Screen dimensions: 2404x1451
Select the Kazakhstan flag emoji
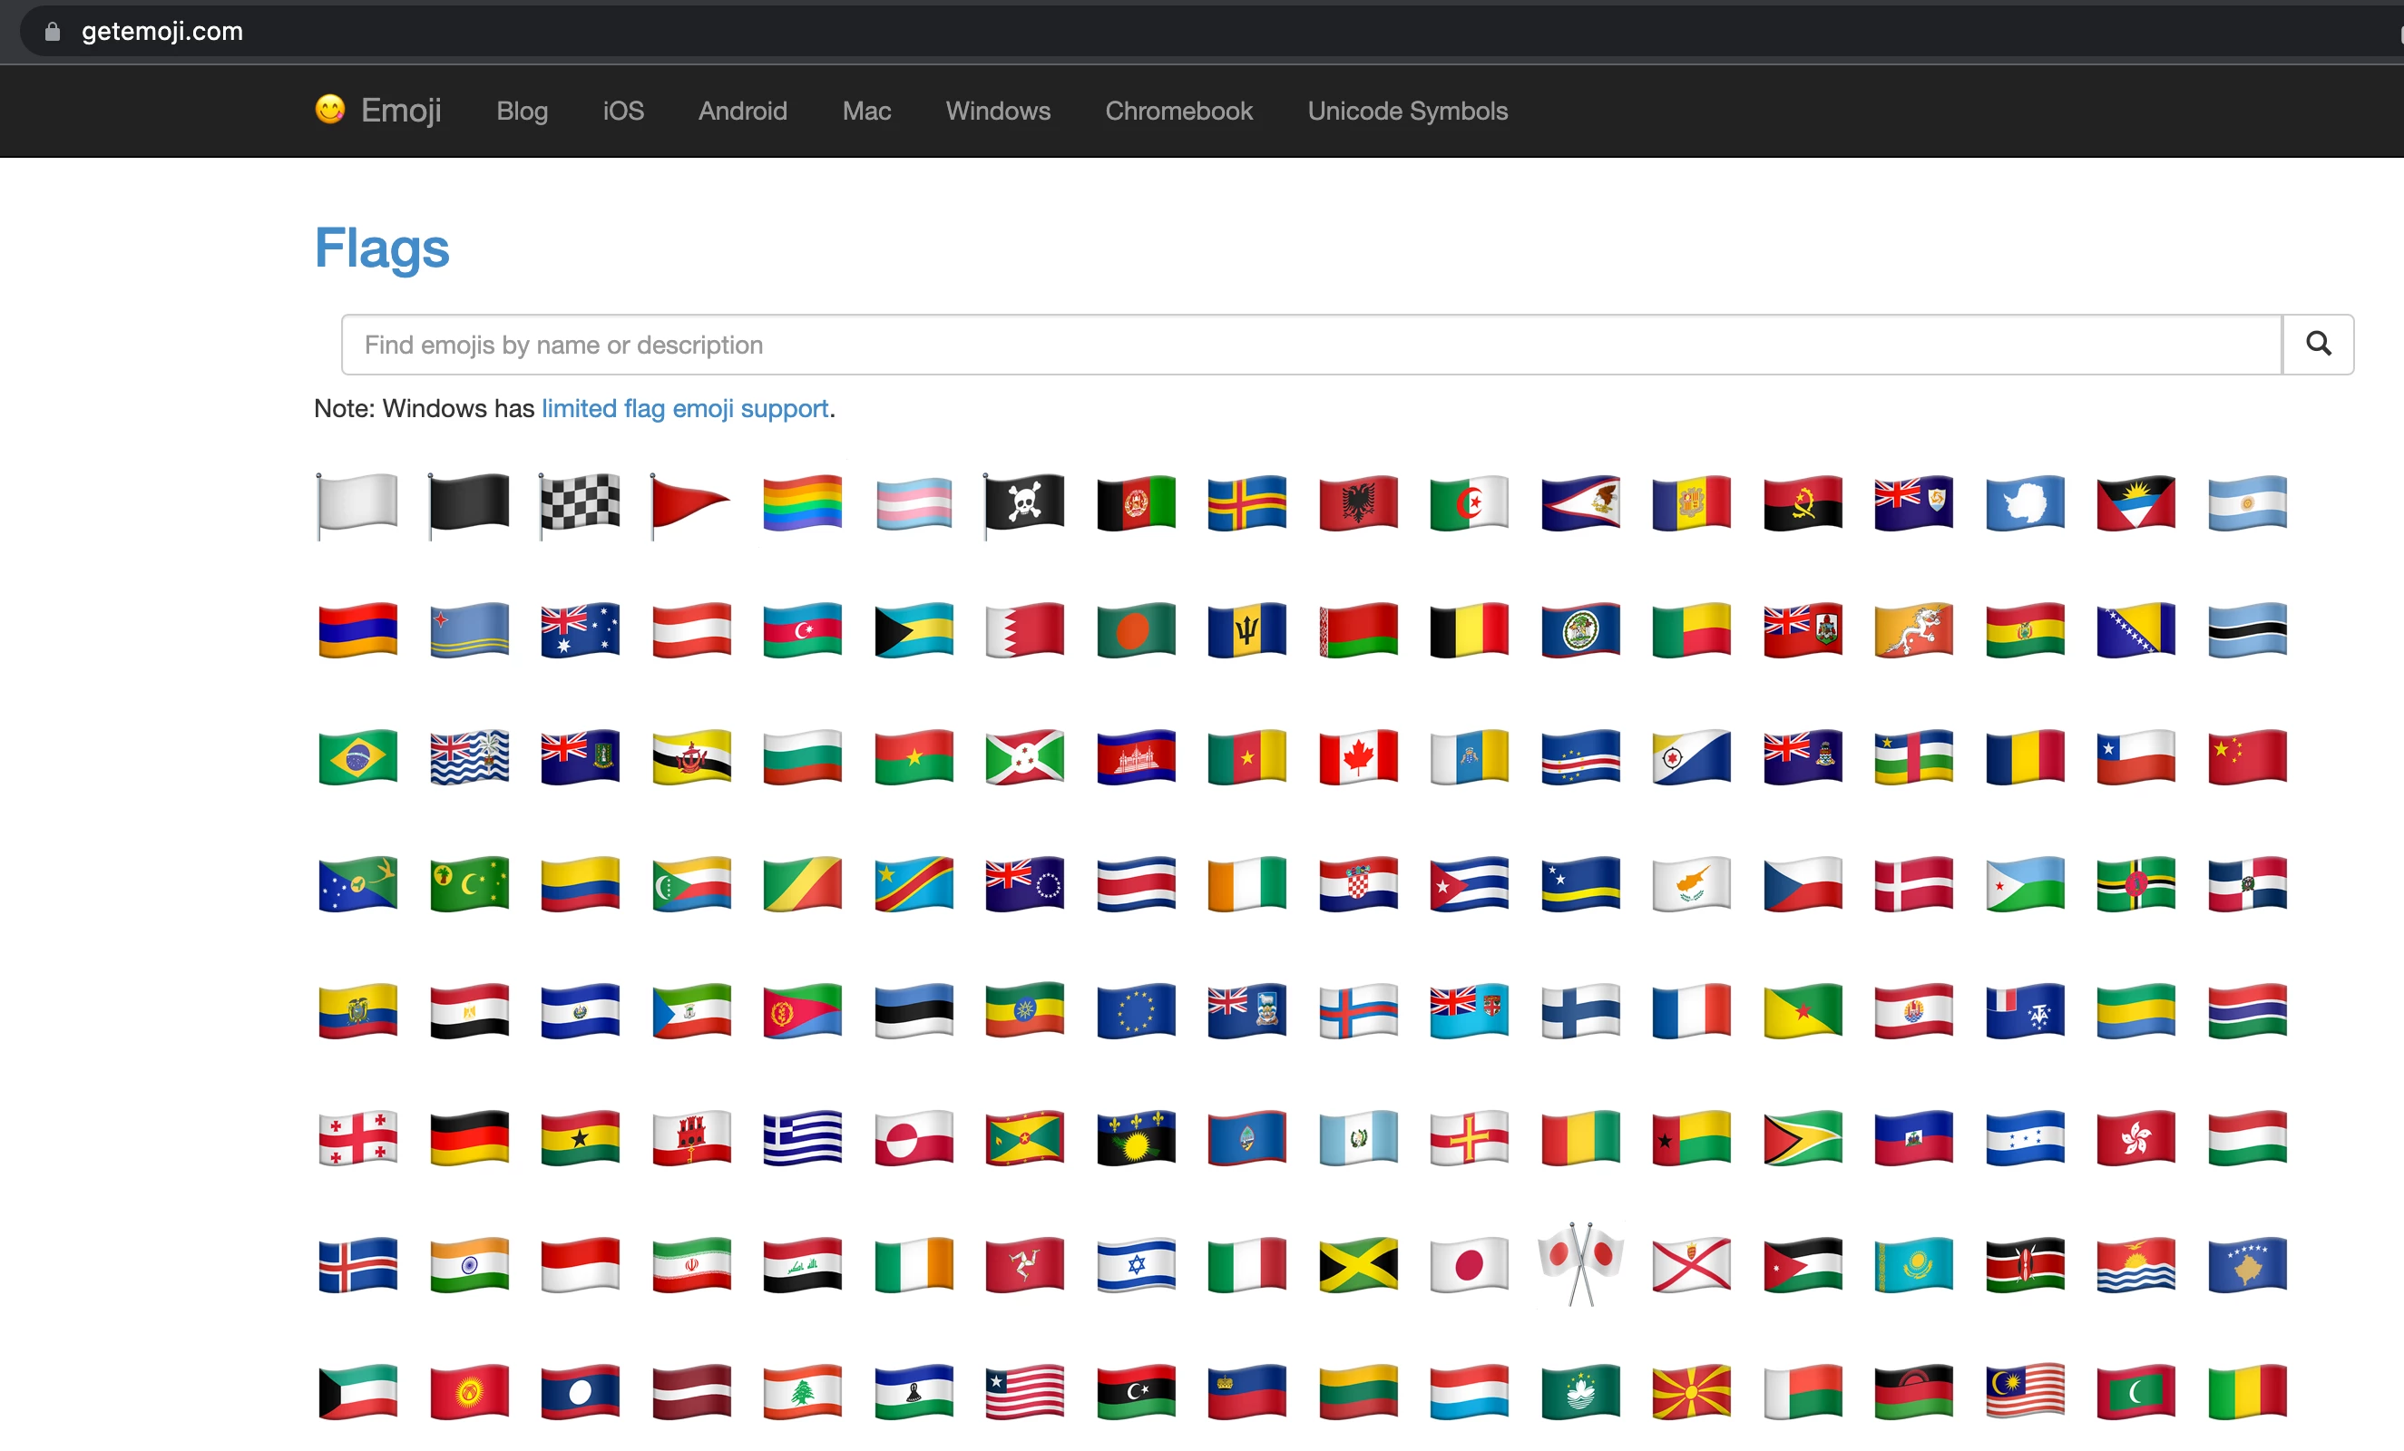tap(1914, 1264)
